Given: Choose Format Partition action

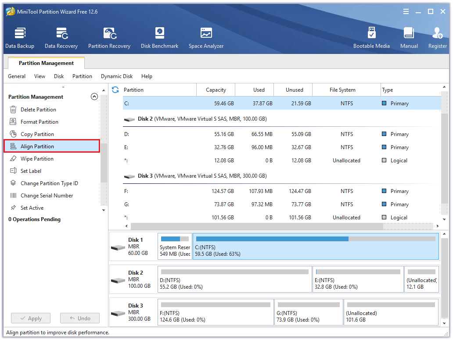Looking at the screenshot, I should (x=40, y=122).
